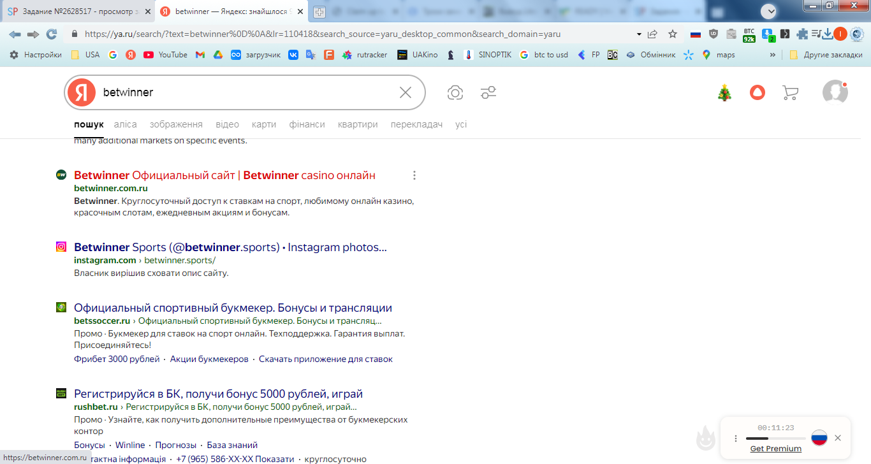The height and width of the screenshot is (464, 871).
Task: Switch to the квартири tab
Action: click(358, 124)
